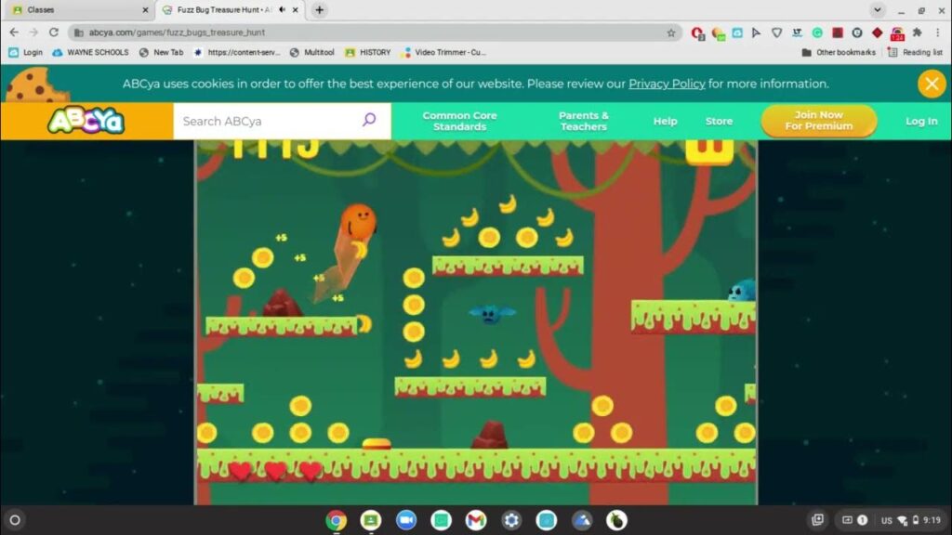Open the tote holding space icon

tap(818, 519)
